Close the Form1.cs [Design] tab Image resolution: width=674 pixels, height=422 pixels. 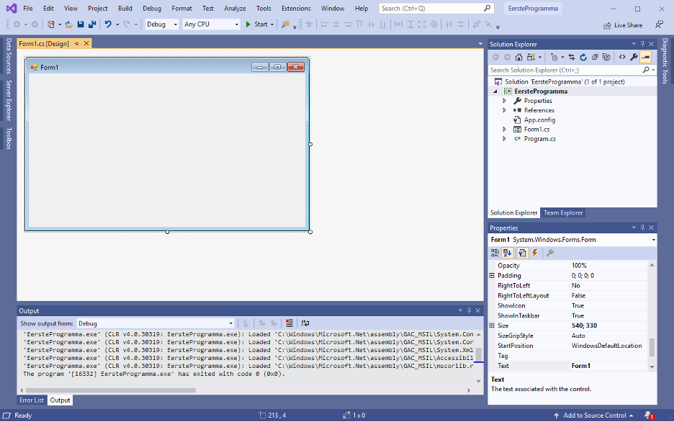(86, 43)
